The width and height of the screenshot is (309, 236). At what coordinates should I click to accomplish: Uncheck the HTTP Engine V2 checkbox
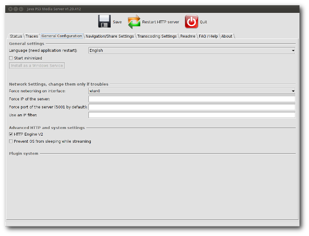point(11,134)
